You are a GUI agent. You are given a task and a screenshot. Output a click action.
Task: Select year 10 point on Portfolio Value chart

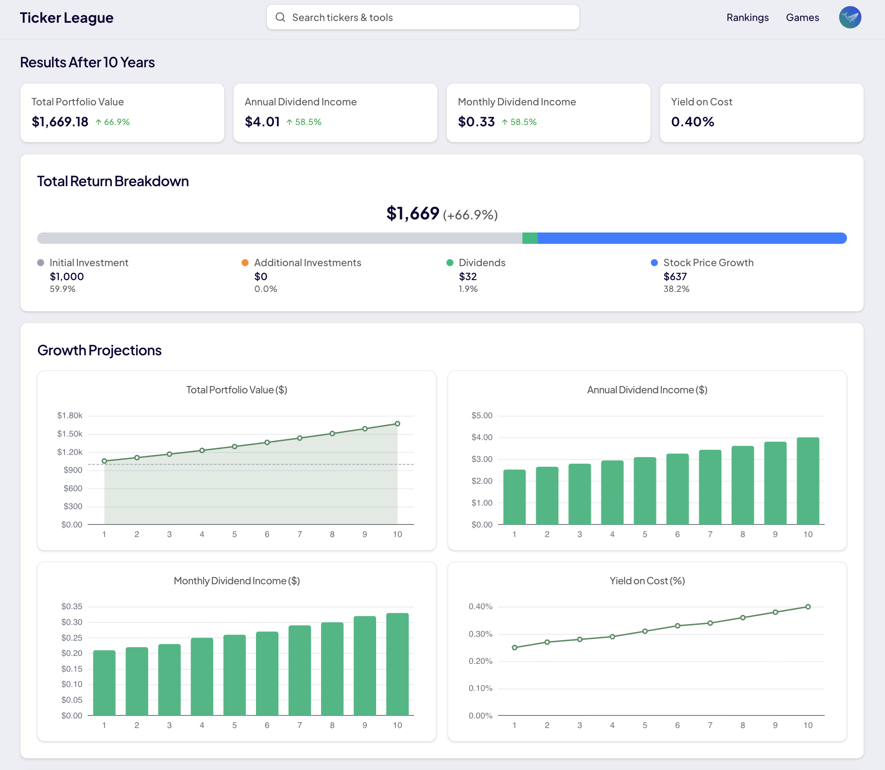pyautogui.click(x=398, y=423)
